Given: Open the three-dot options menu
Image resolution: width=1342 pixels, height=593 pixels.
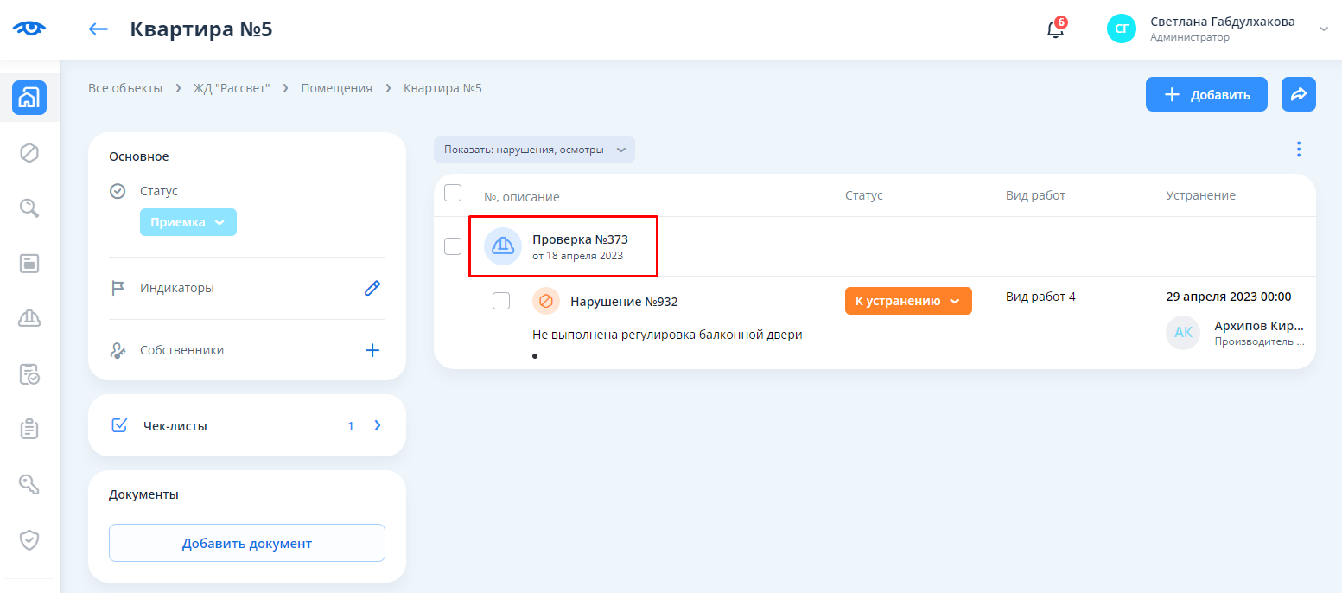Looking at the screenshot, I should click(x=1298, y=150).
